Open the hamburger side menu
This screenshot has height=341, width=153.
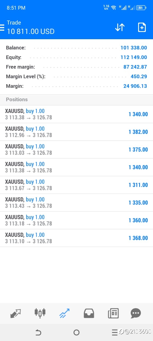point(2,27)
